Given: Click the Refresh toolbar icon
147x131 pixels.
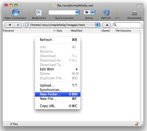Looking at the screenshot, I should 106,12.
